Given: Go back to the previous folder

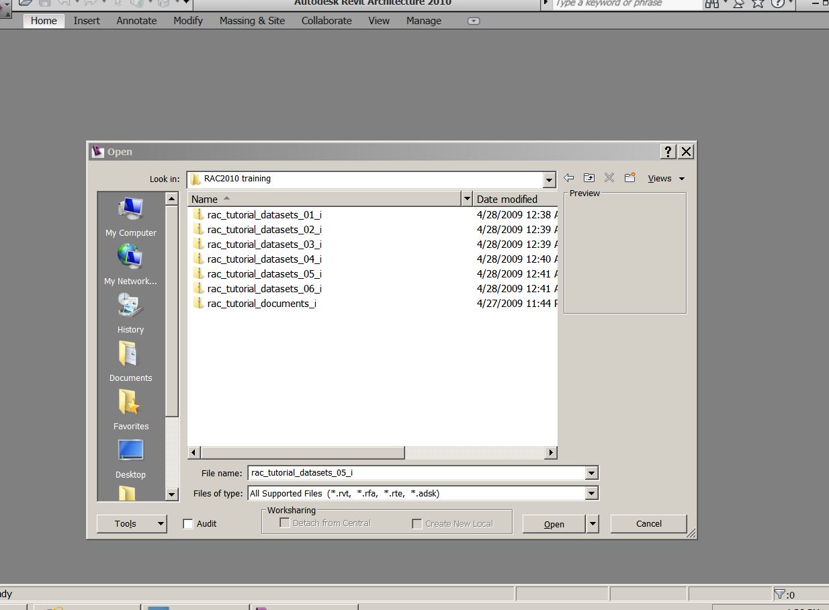Looking at the screenshot, I should (x=569, y=178).
